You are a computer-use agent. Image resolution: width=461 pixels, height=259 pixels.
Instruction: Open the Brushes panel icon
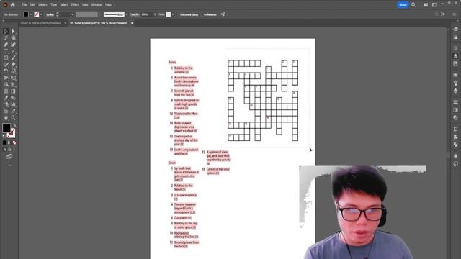(x=455, y=83)
